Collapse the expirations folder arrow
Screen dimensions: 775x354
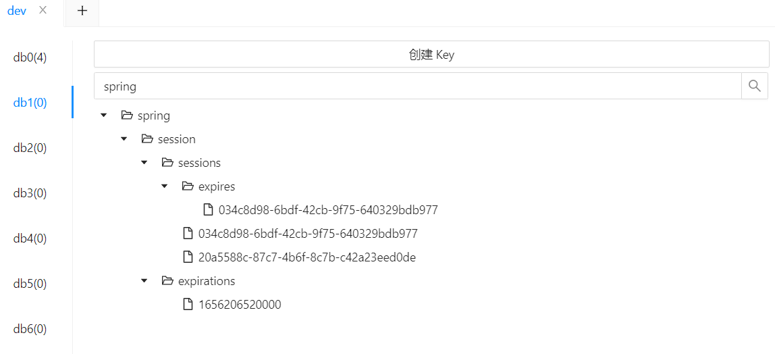144,281
